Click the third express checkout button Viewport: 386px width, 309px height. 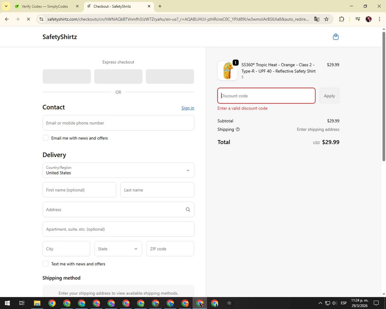click(170, 76)
